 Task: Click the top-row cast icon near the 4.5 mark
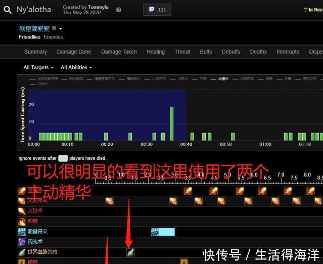click(x=214, y=191)
